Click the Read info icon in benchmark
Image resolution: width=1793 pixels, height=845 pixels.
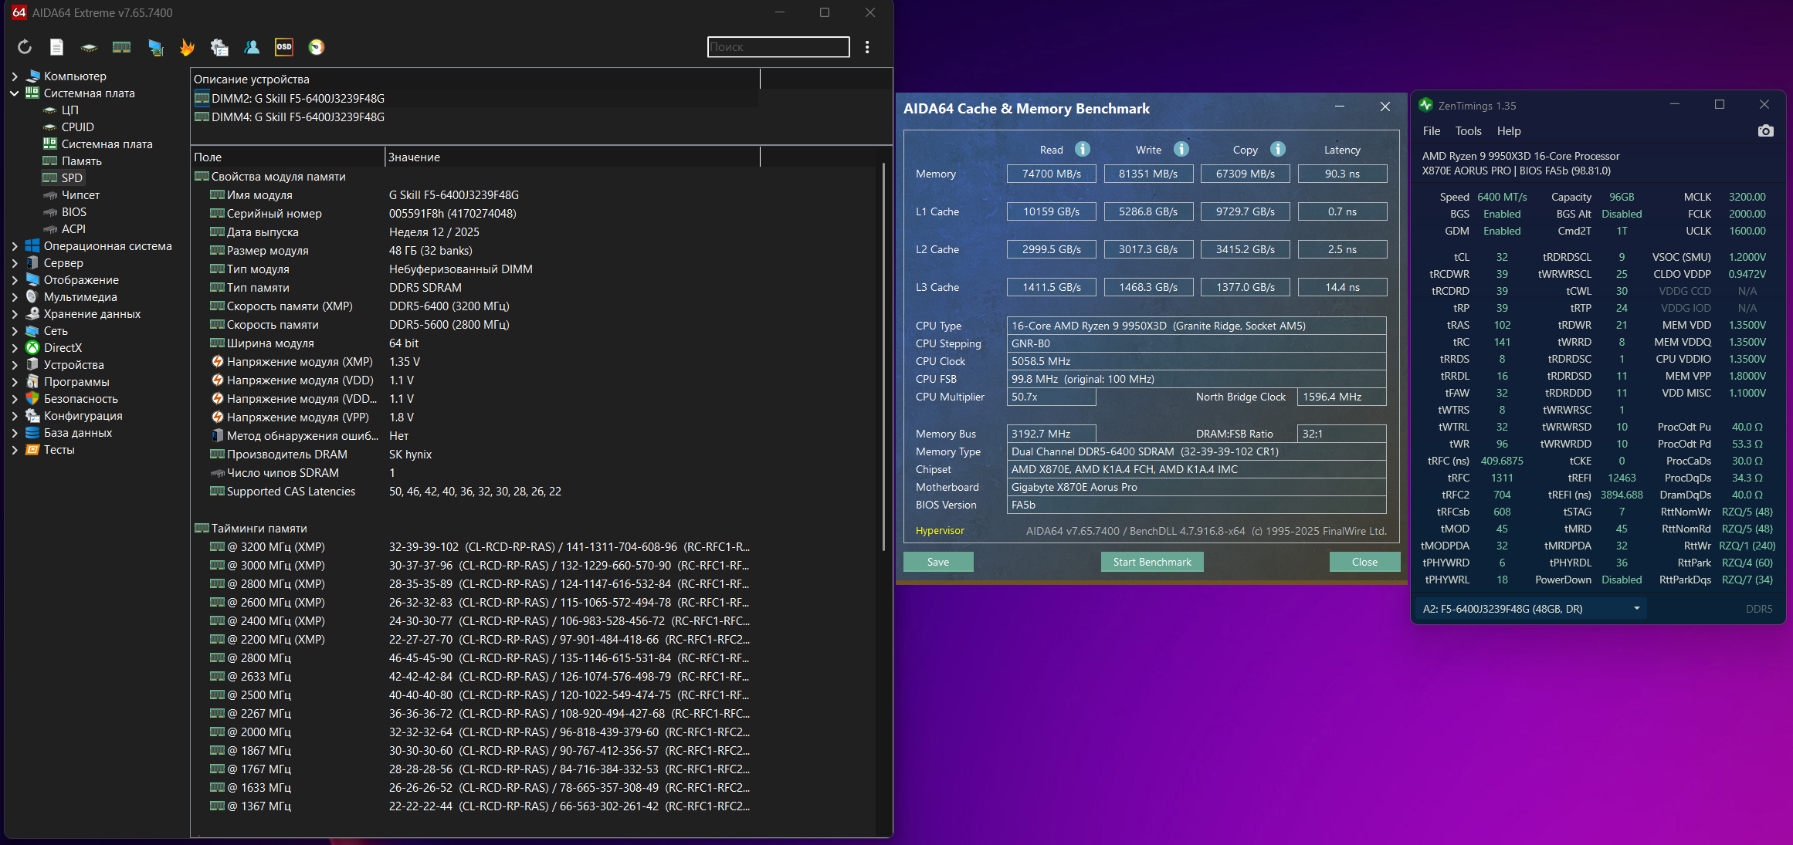click(1083, 149)
